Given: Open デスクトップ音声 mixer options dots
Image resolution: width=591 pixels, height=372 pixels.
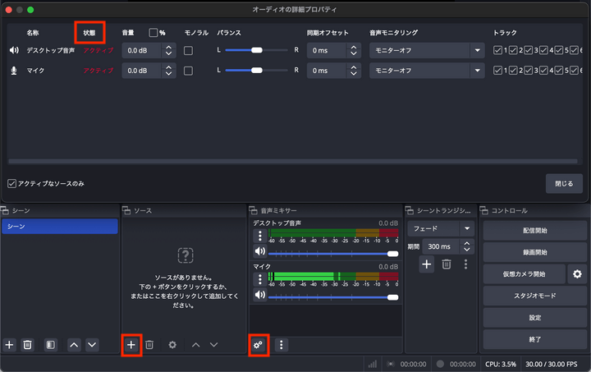Looking at the screenshot, I should [x=260, y=236].
